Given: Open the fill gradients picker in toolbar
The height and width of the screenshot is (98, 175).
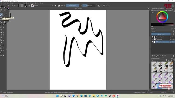Looking at the screenshot, I should [19, 5].
